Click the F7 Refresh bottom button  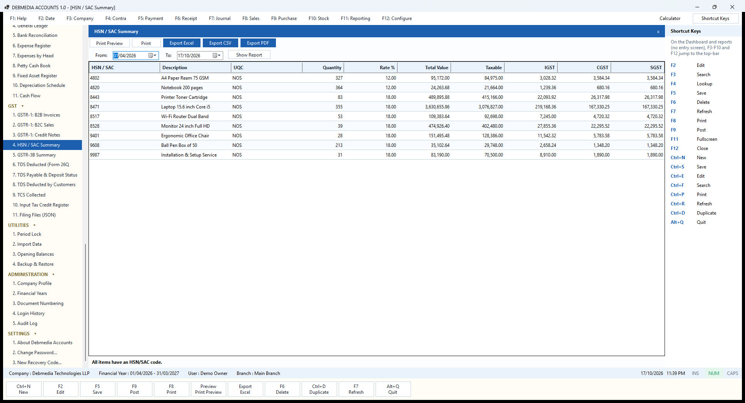click(356, 389)
